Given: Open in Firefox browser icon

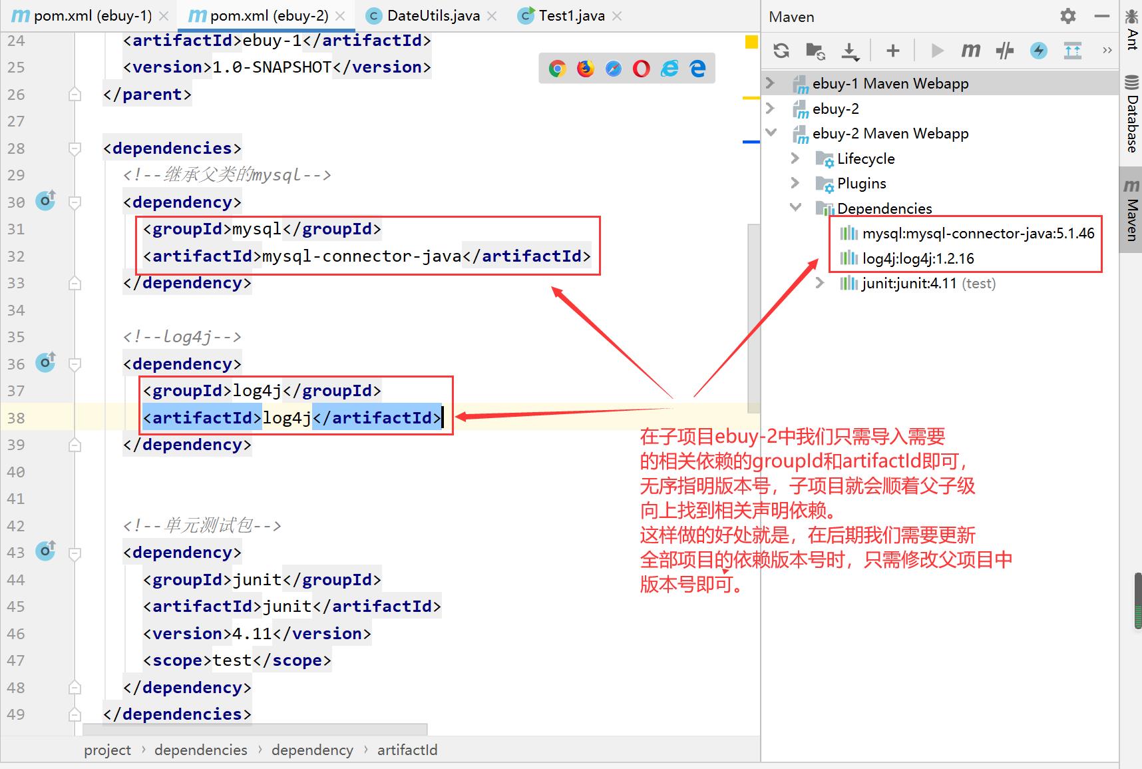Looking at the screenshot, I should click(586, 69).
